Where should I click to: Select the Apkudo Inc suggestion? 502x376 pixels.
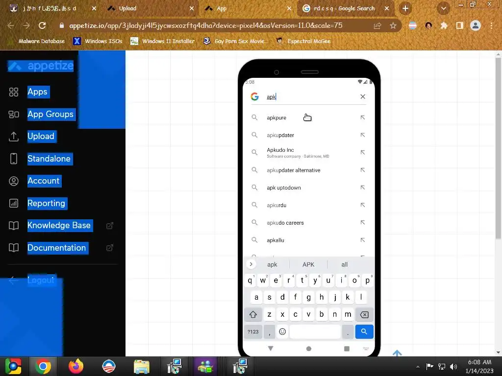click(309, 153)
